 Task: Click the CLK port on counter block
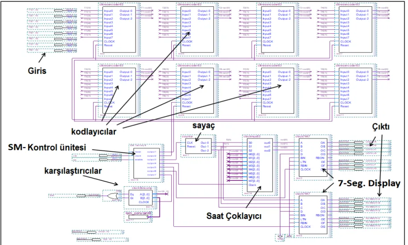[x=190, y=143]
